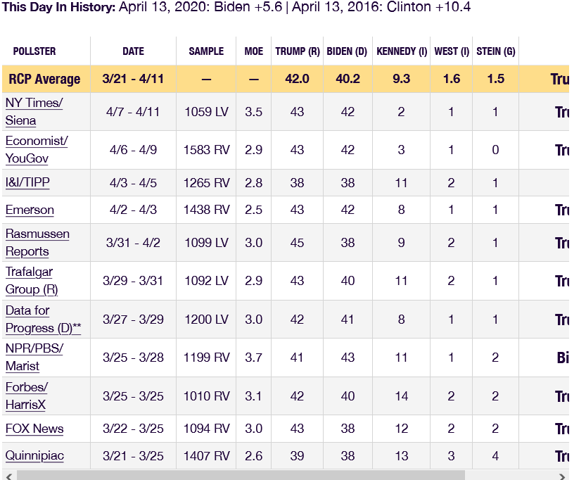
Task: Open the NY Times/Siena poll link
Action: (34, 111)
